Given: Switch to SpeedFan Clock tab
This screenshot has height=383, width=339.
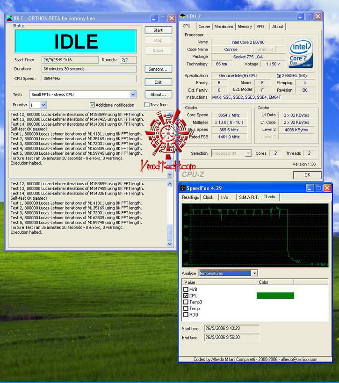Looking at the screenshot, I should 208,197.
